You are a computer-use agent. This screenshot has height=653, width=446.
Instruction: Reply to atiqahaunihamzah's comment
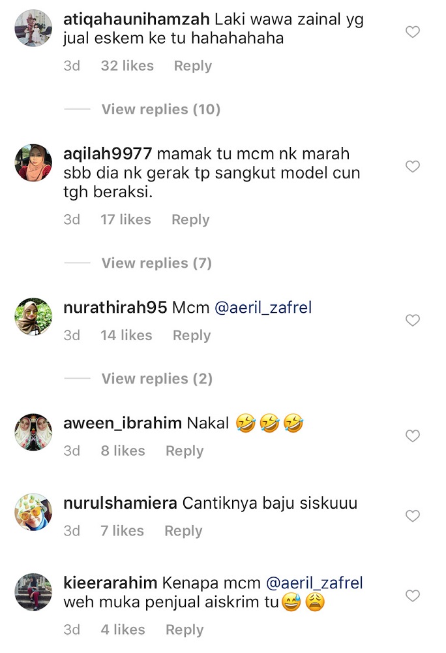193,66
